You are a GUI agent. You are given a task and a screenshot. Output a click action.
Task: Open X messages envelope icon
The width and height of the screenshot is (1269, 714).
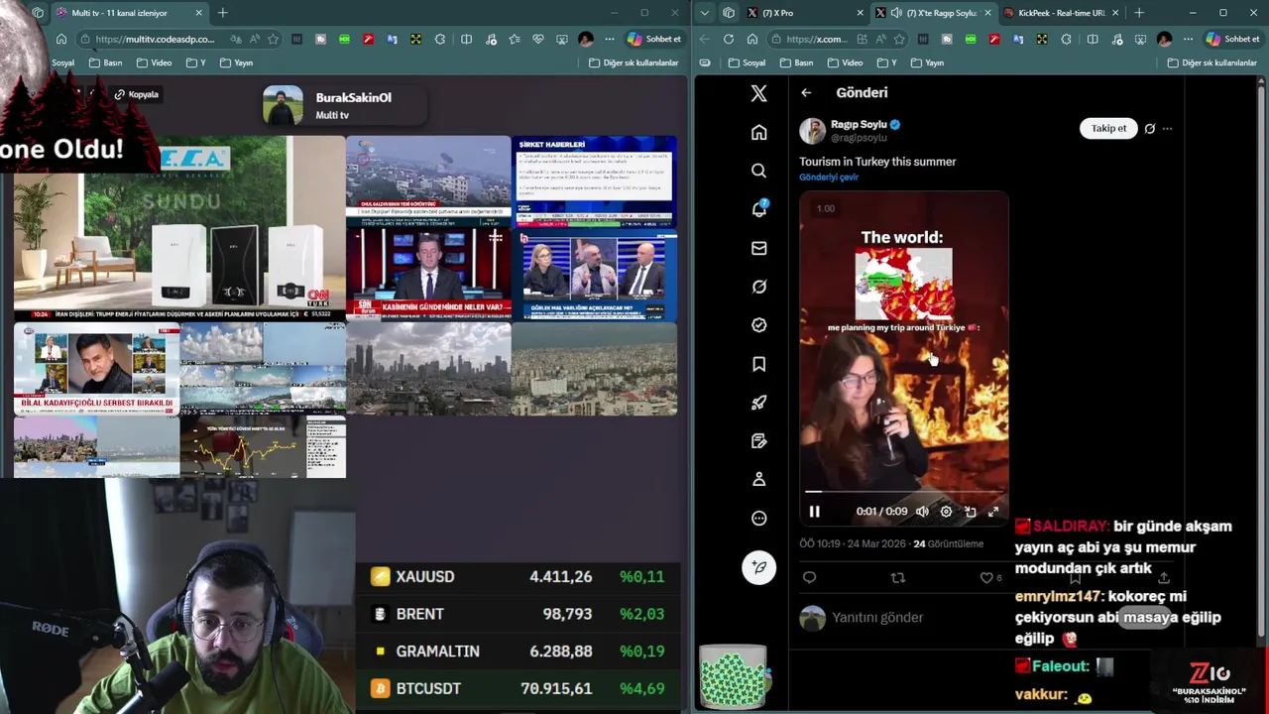[758, 248]
